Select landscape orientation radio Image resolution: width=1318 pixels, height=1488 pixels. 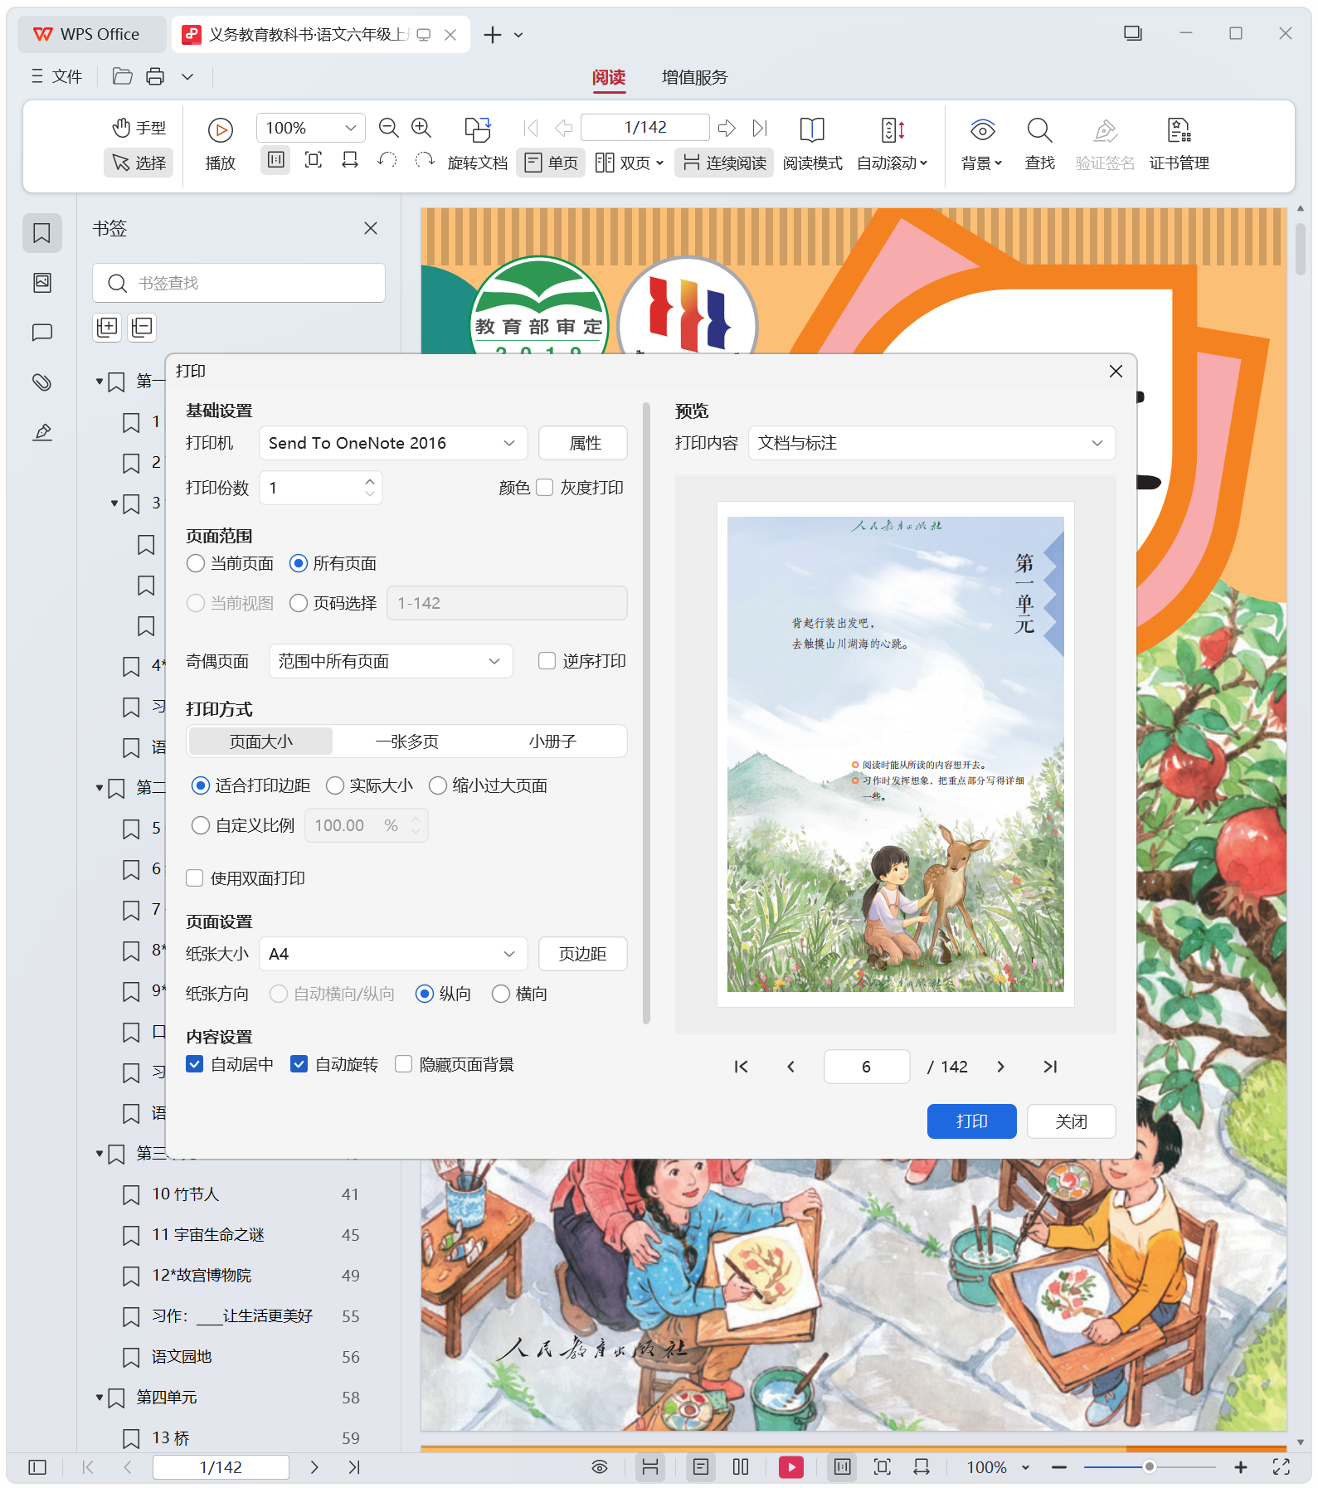pos(501,994)
